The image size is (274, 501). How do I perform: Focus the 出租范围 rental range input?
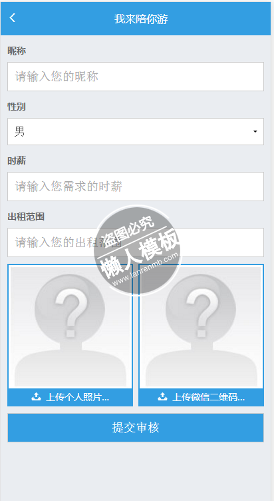[136, 243]
